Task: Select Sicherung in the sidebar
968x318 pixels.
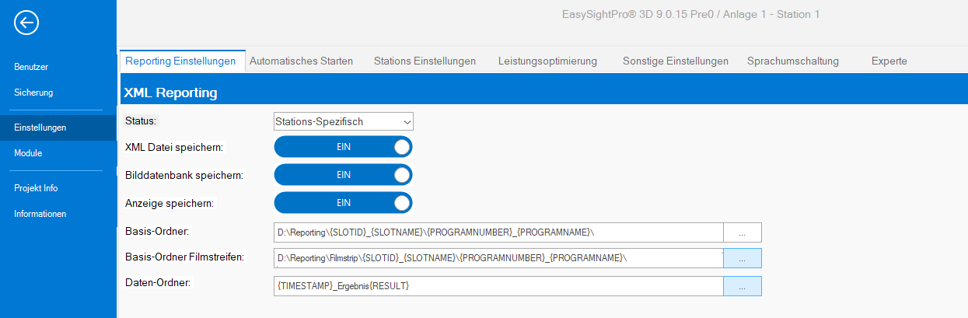Action: (33, 93)
